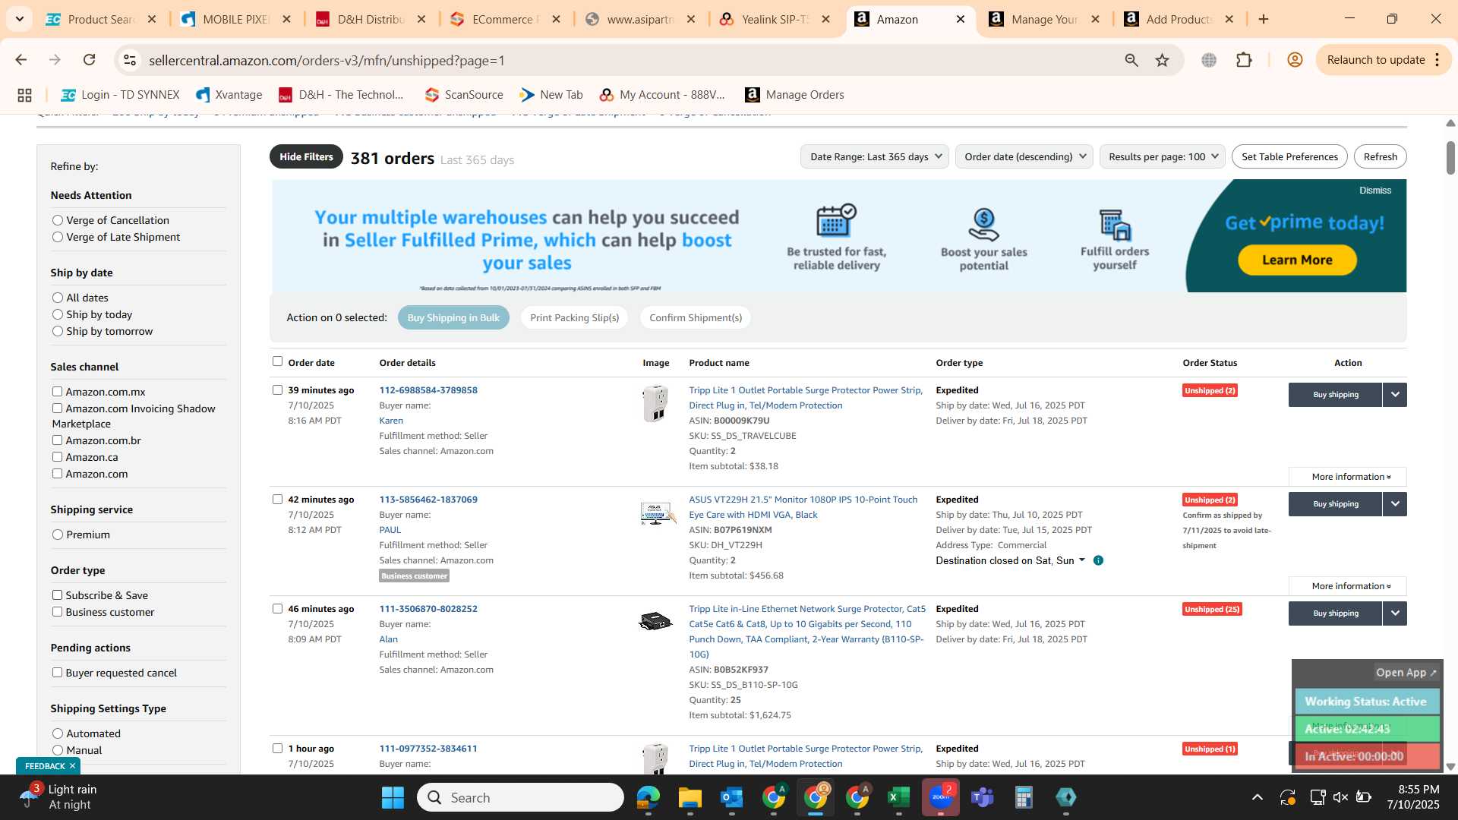Screen dimensions: 1458x820
Task: Click Print Packing Slip(s) button
Action: coord(574,318)
